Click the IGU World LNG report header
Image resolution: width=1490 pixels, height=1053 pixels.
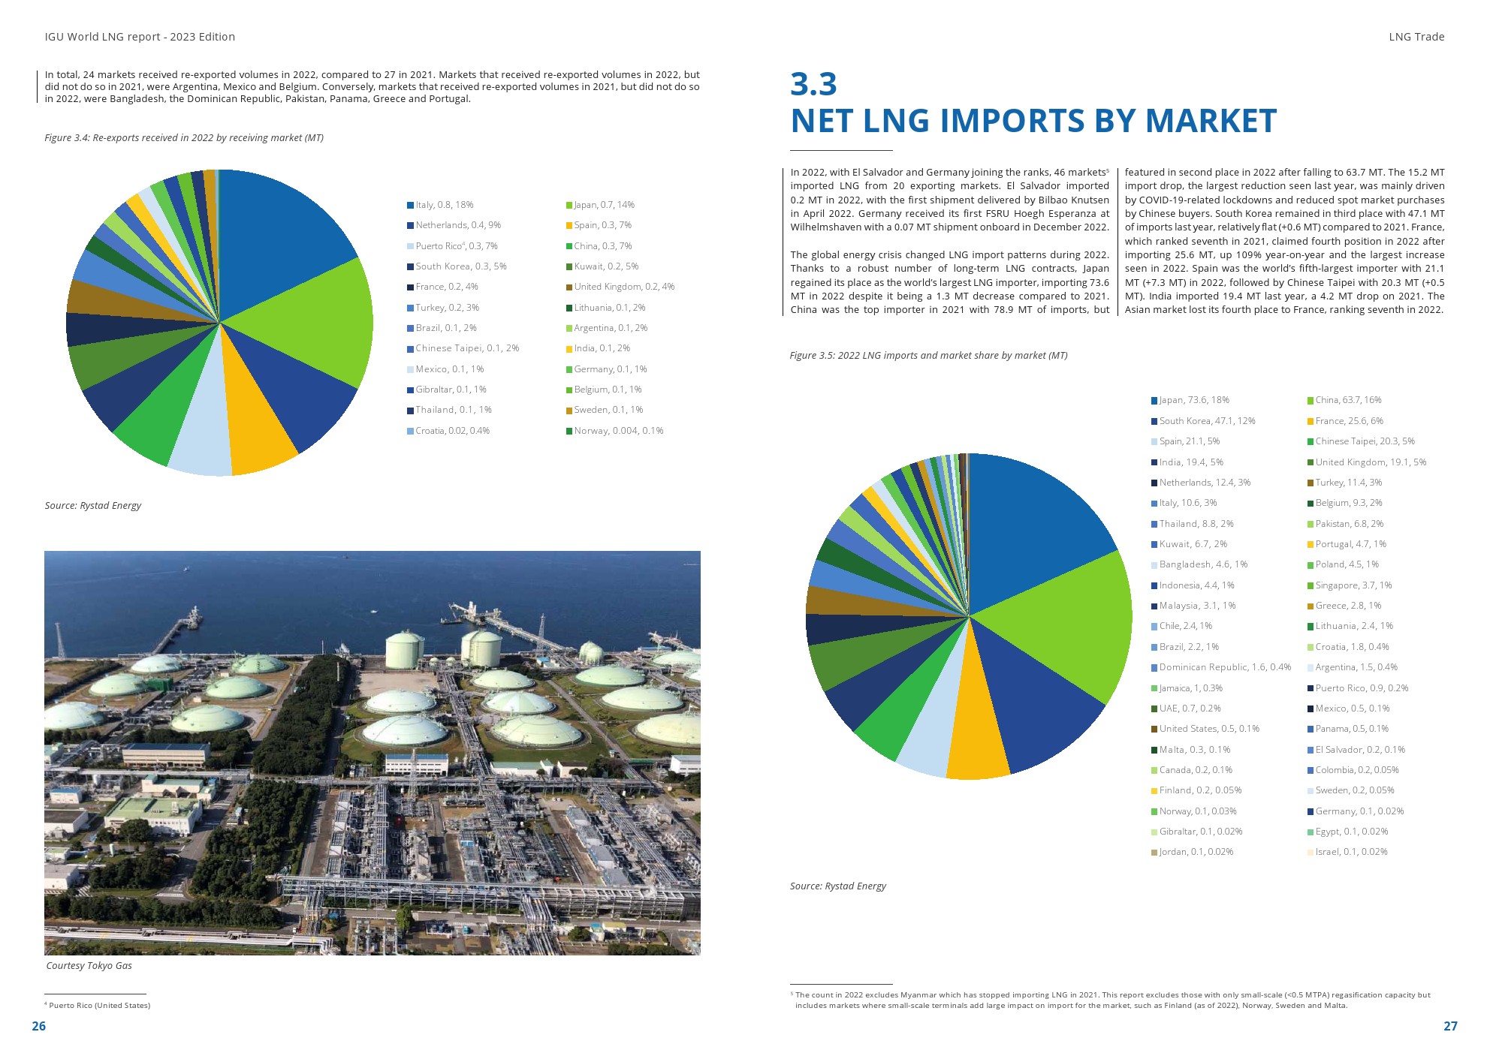140,37
